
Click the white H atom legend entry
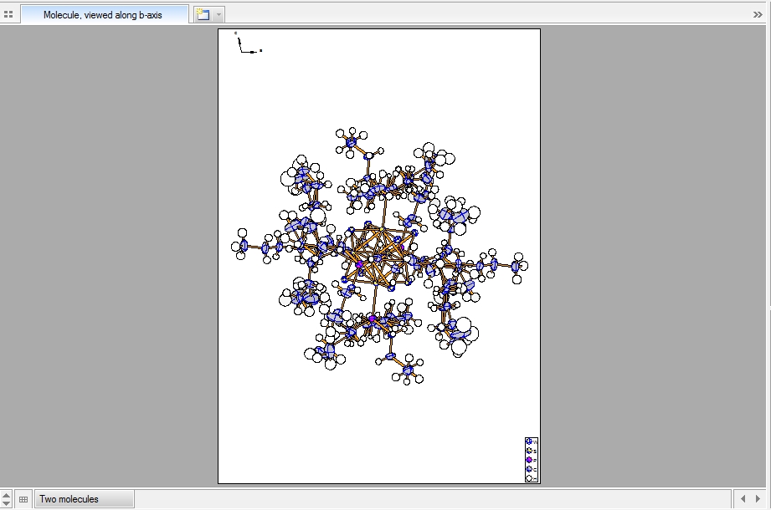[529, 478]
